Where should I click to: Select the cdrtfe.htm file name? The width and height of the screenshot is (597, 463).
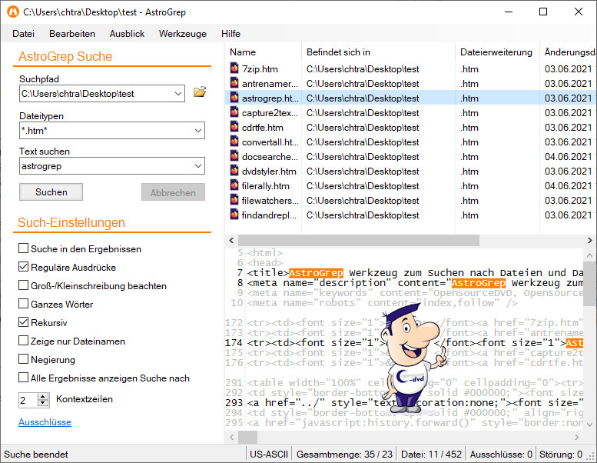click(262, 127)
